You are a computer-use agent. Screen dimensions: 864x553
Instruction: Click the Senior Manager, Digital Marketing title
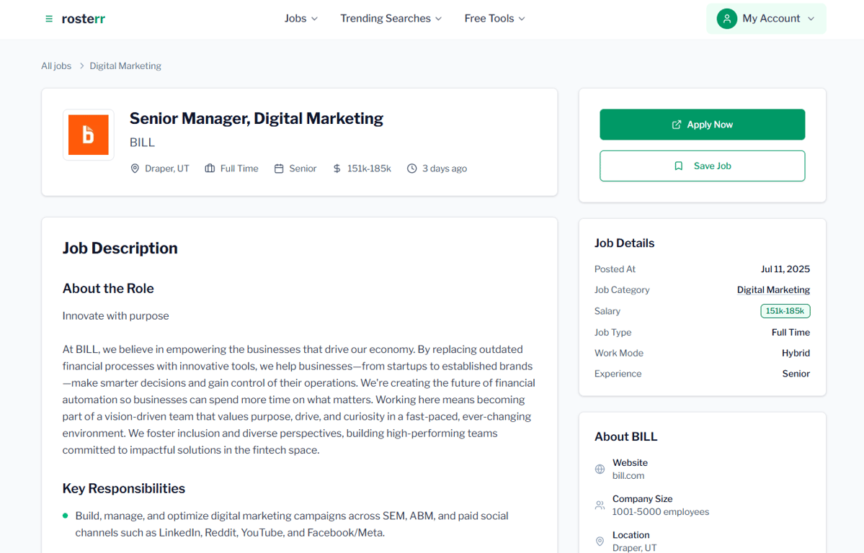click(x=257, y=118)
